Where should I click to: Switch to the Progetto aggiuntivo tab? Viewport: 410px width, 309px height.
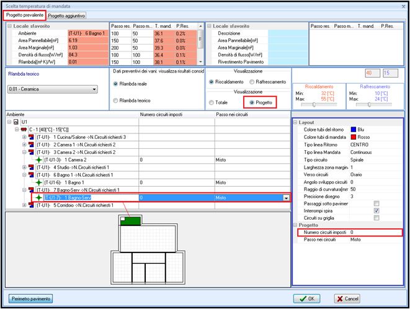(67, 15)
